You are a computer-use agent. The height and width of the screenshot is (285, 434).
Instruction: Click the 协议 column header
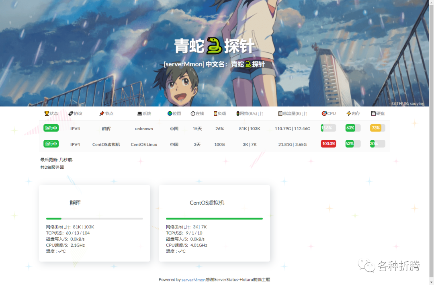(x=76, y=113)
